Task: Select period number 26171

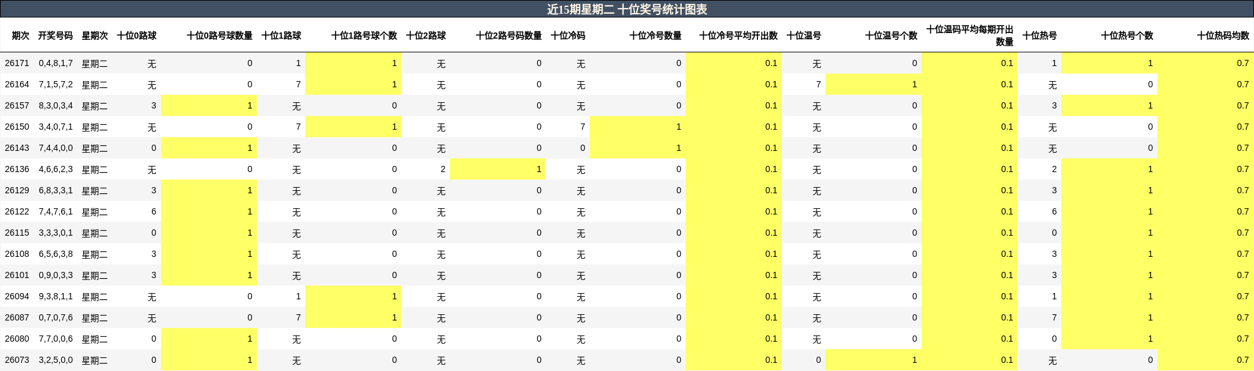Action: point(17,63)
